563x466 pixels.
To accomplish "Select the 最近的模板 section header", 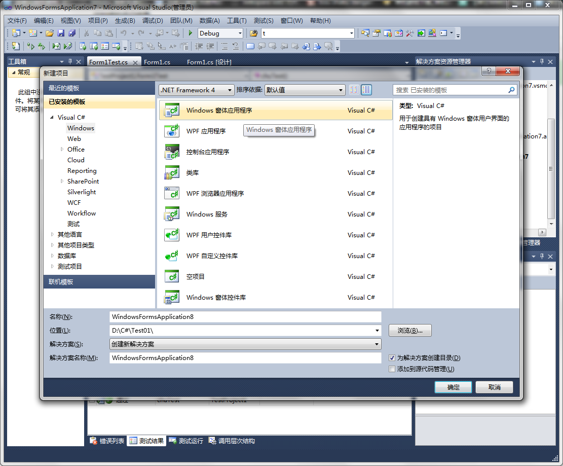I will [99, 88].
